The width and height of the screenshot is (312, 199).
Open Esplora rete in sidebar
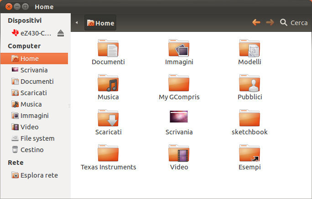tap(39, 175)
